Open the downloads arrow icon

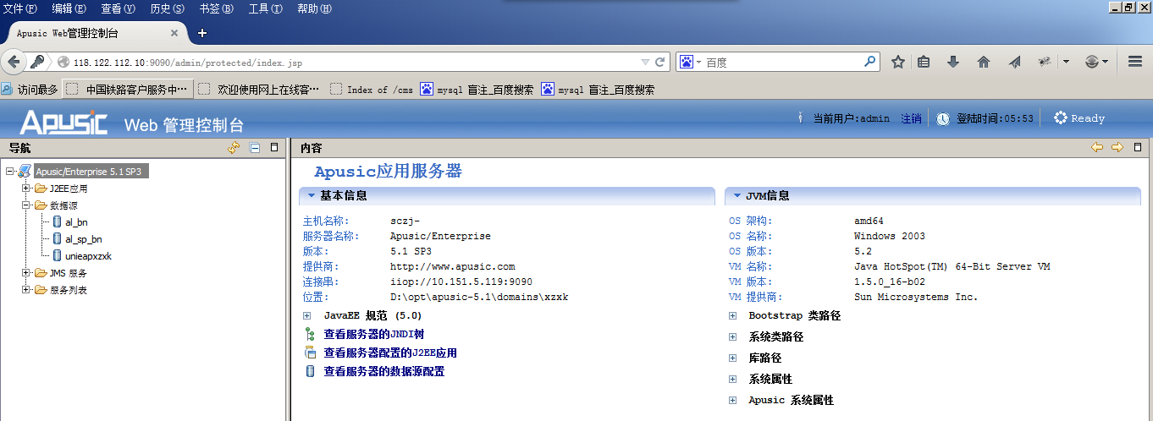(953, 62)
